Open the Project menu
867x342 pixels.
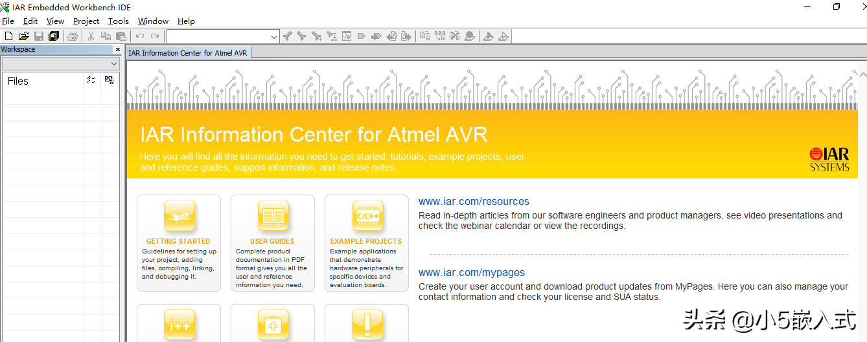click(86, 21)
